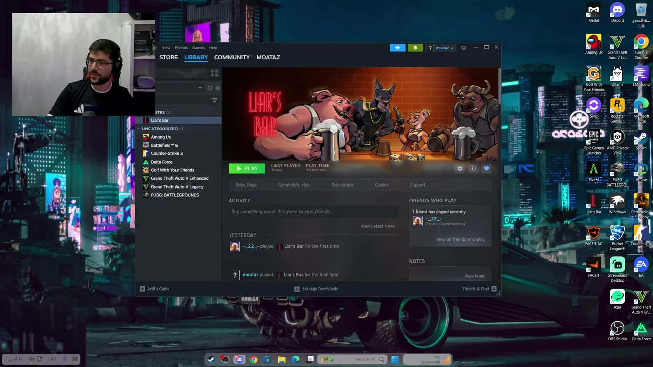Viewport: 653px width, 367px height.
Task: Open Manage Downloads
Action: [316, 289]
